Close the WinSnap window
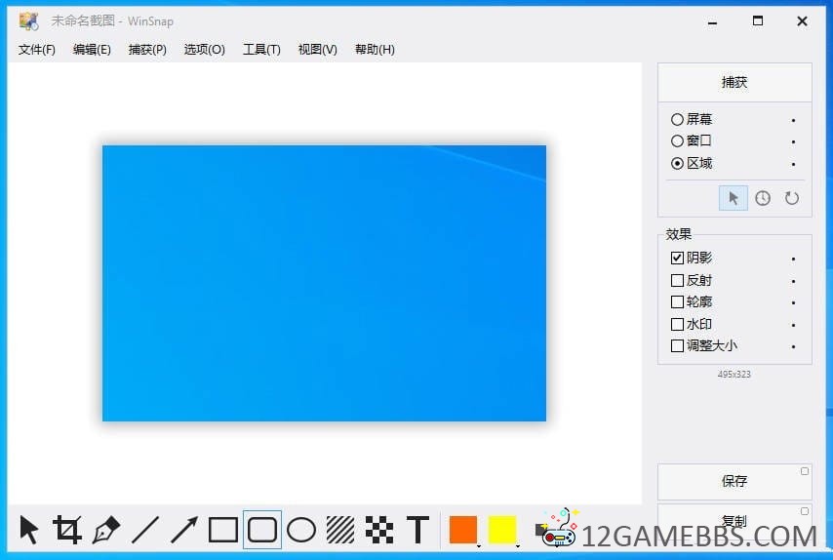Screen dimensions: 833x560 click(x=802, y=21)
